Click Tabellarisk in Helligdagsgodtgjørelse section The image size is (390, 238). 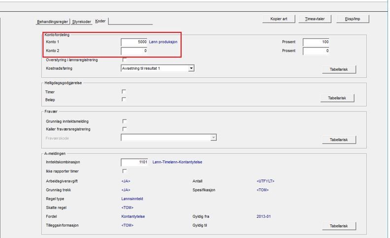337,98
